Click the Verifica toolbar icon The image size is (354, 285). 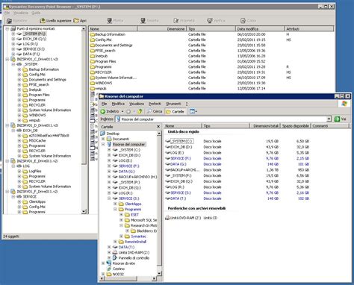pyautogui.click(x=210, y=21)
